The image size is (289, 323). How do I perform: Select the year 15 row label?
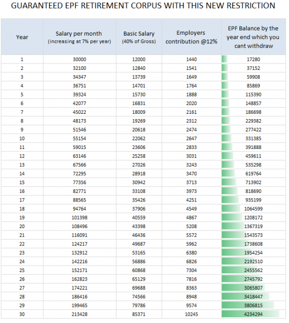[x=22, y=182]
